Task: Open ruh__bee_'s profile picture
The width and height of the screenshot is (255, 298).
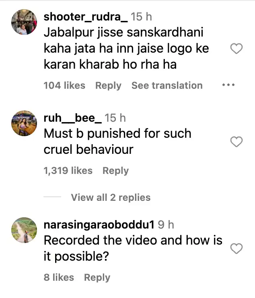Action: pyautogui.click(x=24, y=123)
